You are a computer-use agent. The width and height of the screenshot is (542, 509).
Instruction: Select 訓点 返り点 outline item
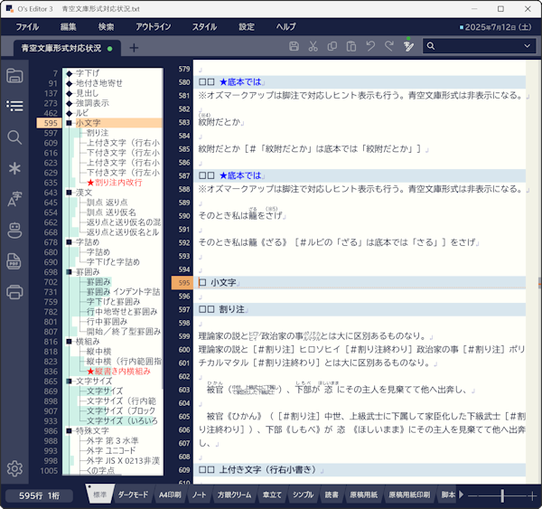click(107, 203)
